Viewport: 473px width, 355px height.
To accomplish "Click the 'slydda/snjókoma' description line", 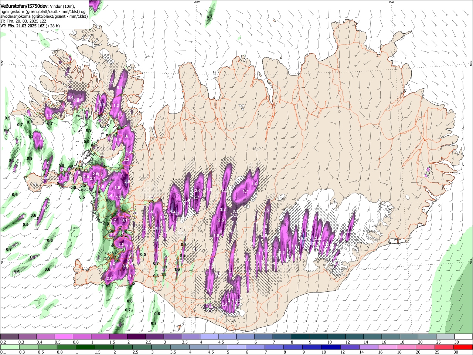I will (44, 16).
